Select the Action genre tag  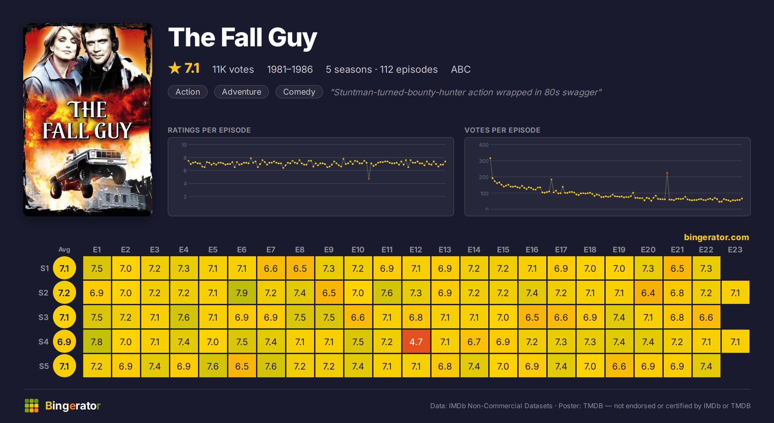[188, 92]
